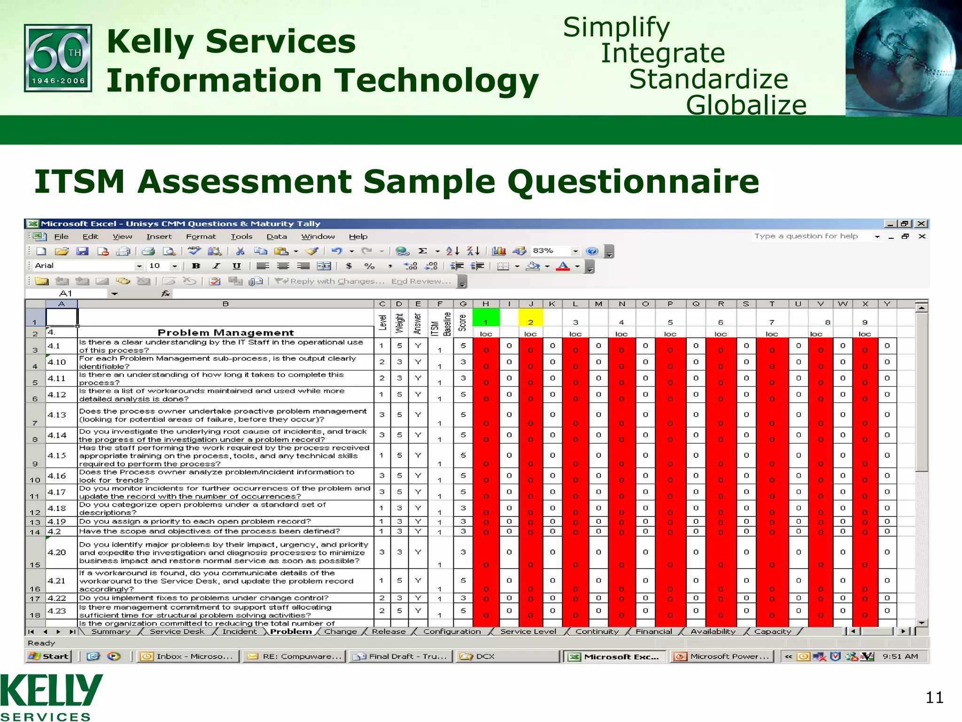Merge and center cells icon
Screen dimensions: 962x722
(x=324, y=267)
